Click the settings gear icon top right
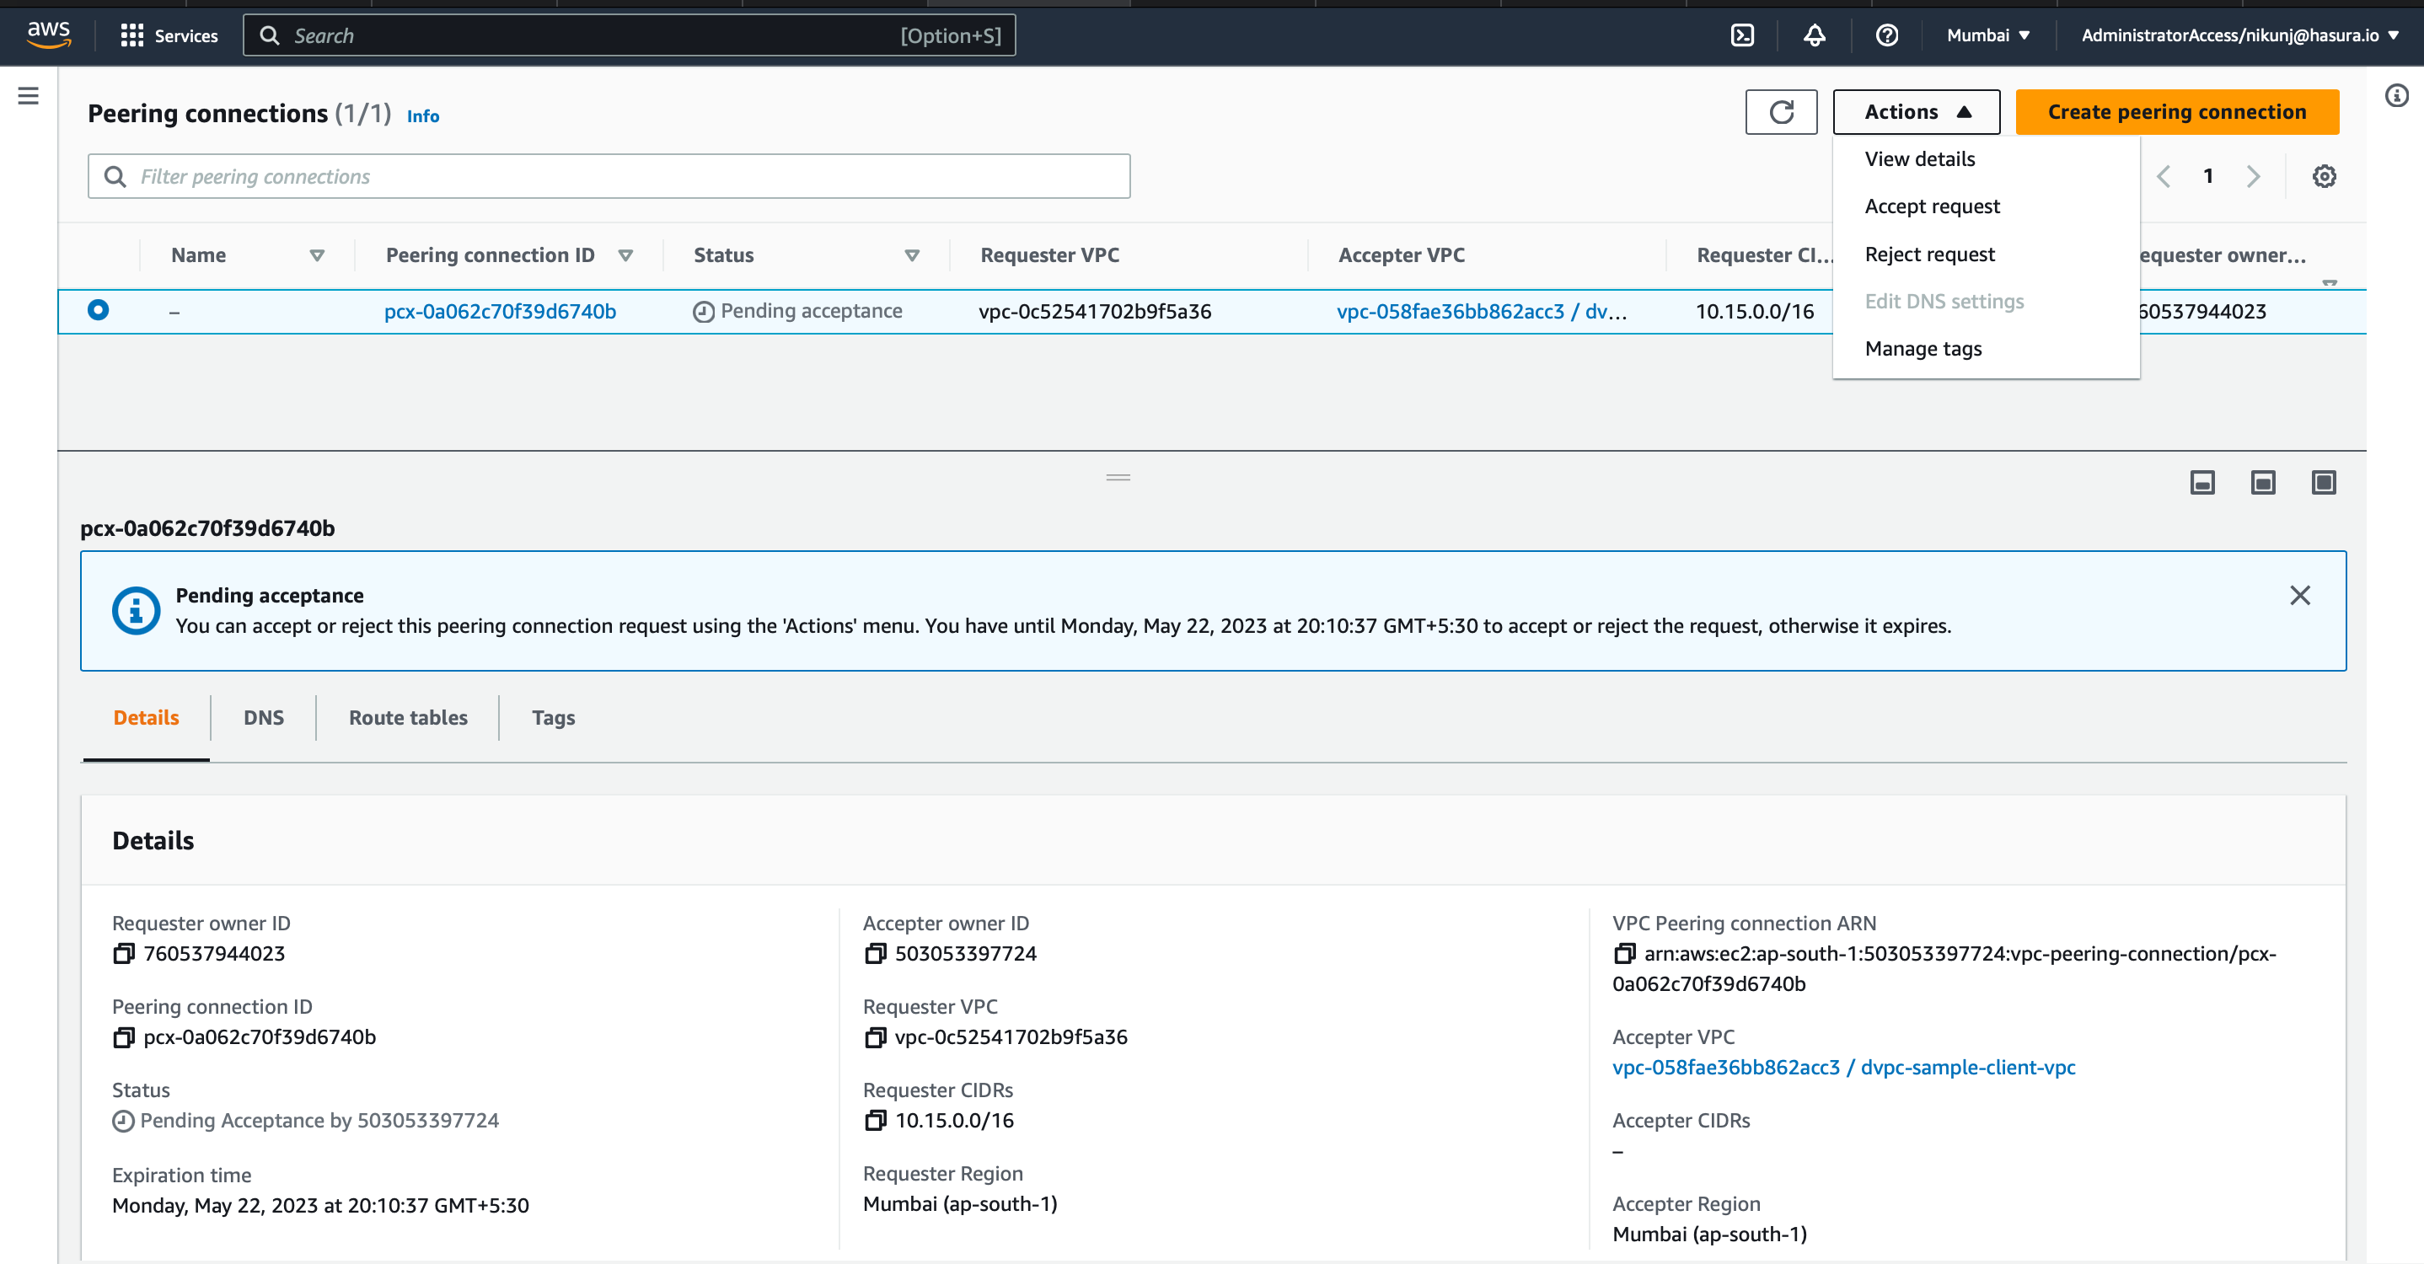 coord(2323,176)
